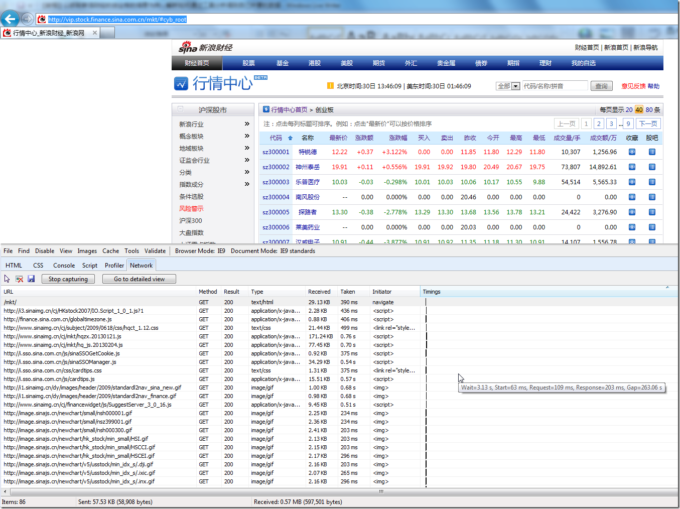
Task: Click the blue sort arrow beside 代码
Action: (290, 138)
